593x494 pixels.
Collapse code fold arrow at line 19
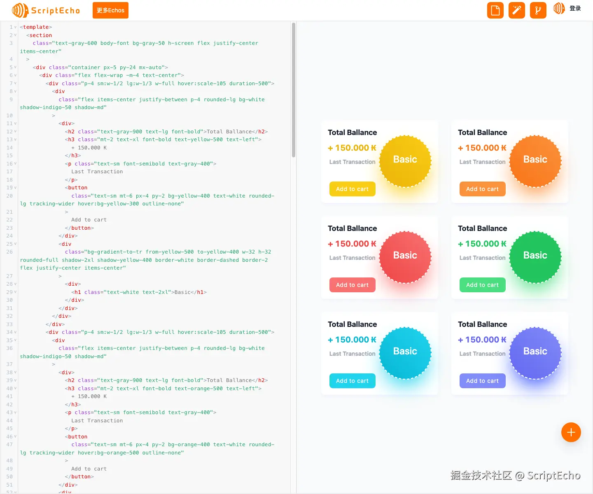[16, 188]
